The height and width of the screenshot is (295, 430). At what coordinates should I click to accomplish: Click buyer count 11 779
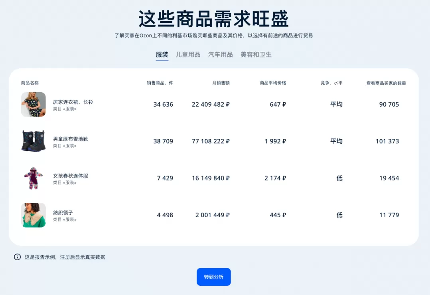389,215
